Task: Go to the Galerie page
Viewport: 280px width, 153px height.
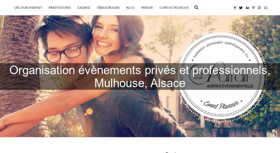Action: (84, 8)
